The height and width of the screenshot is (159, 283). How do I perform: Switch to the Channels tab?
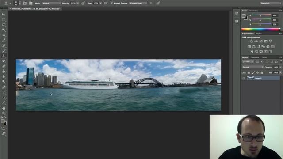pyautogui.click(x=255, y=57)
